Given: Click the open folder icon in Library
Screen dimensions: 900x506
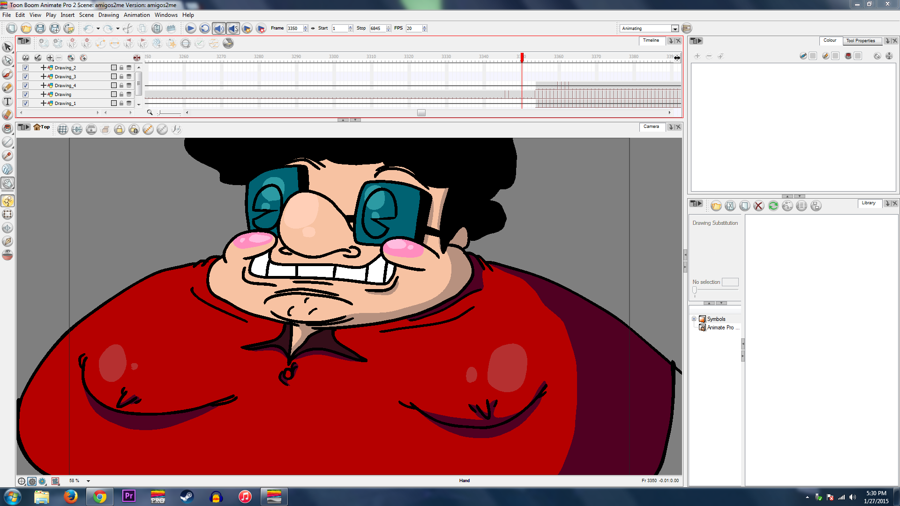Looking at the screenshot, I should pyautogui.click(x=716, y=206).
